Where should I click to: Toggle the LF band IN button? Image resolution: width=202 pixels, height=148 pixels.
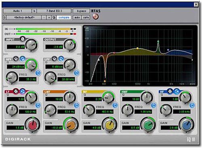pos(38,105)
